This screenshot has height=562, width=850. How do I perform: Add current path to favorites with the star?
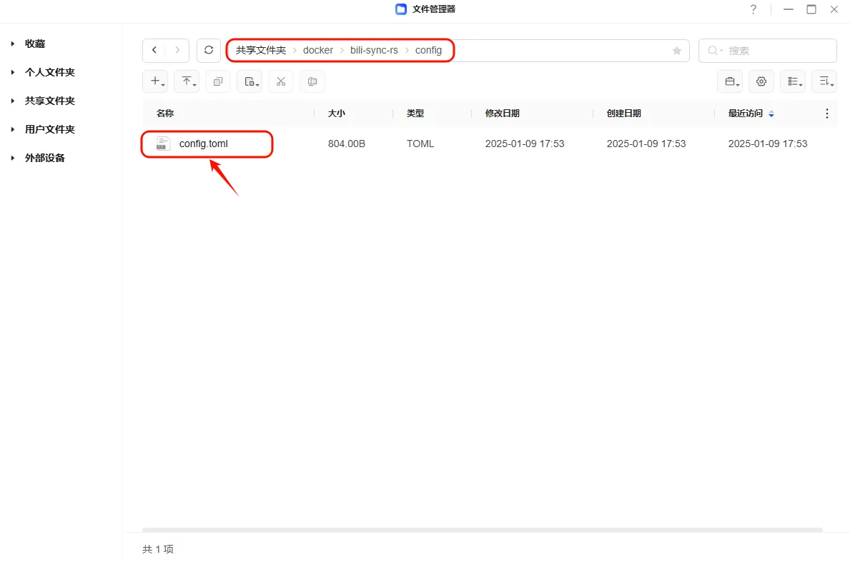pyautogui.click(x=676, y=51)
